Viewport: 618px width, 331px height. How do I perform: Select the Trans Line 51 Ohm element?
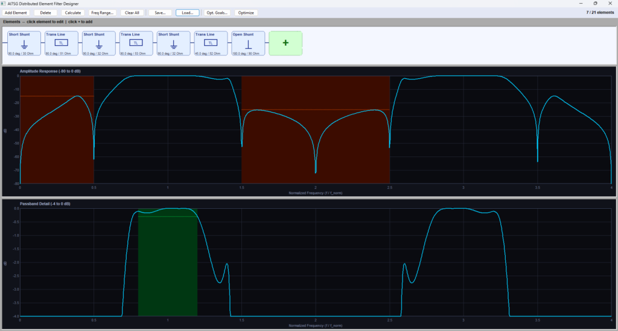(62, 43)
